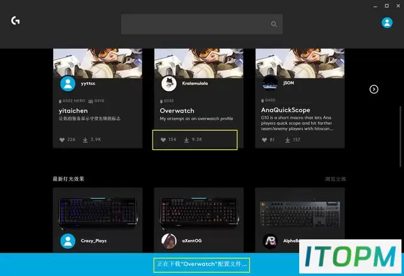Image resolution: width=404 pixels, height=276 pixels.
Task: Click browse all link for lighting effects
Action: tap(335, 179)
